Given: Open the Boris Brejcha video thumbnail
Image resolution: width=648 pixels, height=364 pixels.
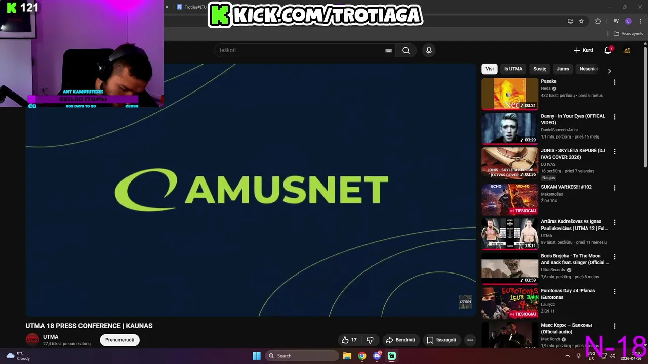Looking at the screenshot, I should tap(509, 268).
